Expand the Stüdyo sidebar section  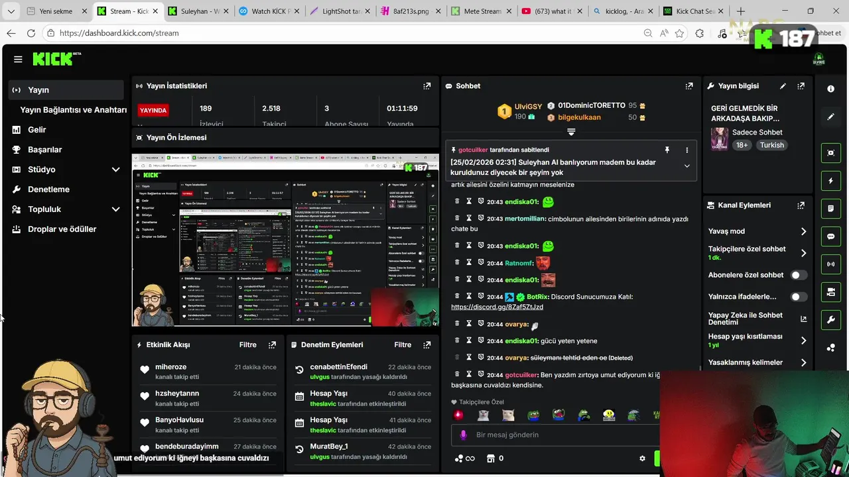coord(115,170)
